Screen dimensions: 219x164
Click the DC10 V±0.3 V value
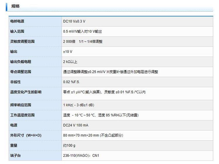(74, 21)
